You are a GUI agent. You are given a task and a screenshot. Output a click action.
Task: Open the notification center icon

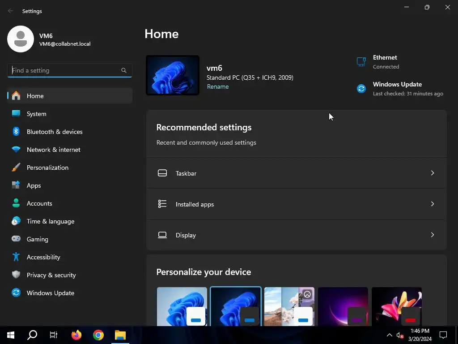(443, 335)
